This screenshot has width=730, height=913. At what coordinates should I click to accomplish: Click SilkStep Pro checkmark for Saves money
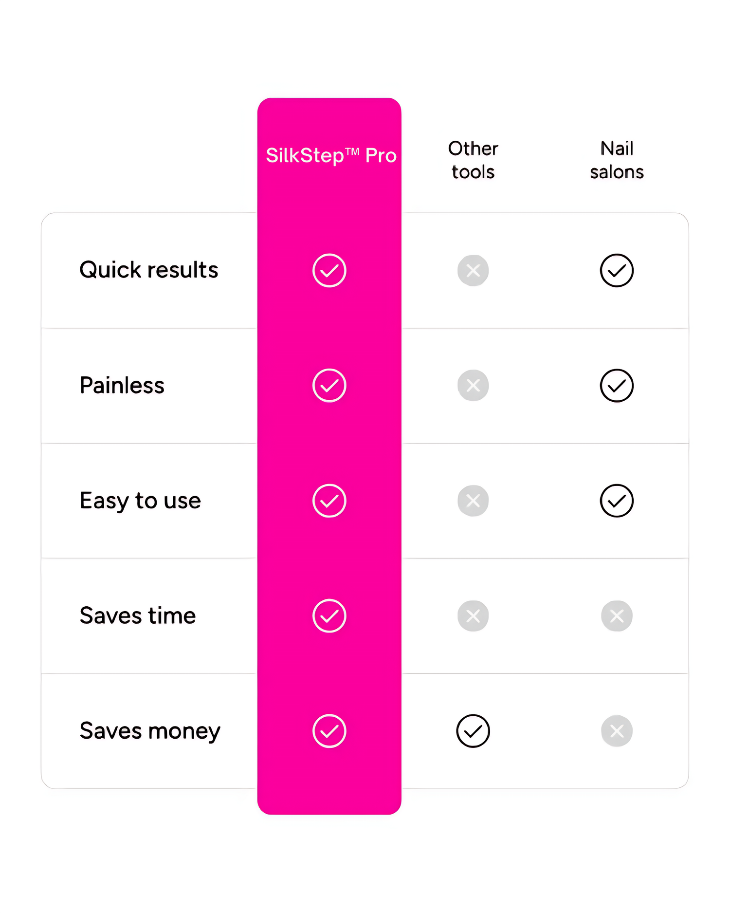tap(329, 731)
